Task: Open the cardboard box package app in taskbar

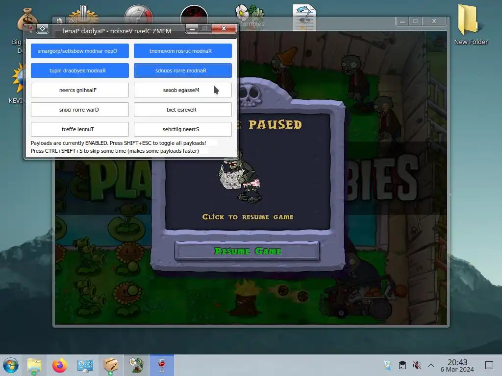Action: [111, 365]
